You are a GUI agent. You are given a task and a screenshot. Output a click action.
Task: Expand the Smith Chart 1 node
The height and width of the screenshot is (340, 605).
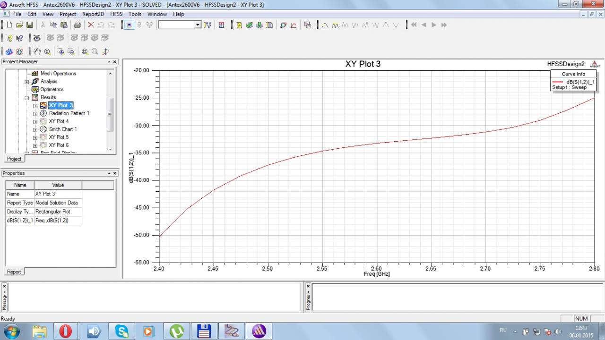(x=35, y=129)
